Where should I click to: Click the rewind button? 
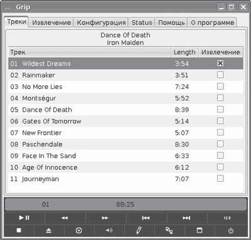[65, 218]
